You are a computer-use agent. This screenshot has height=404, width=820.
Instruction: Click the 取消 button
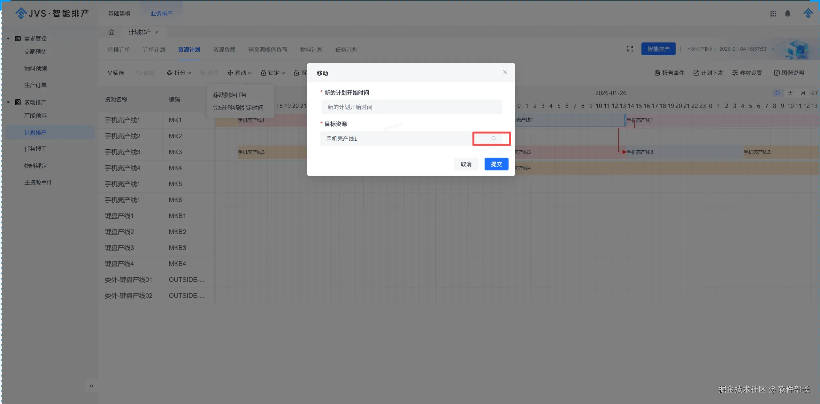pos(466,164)
